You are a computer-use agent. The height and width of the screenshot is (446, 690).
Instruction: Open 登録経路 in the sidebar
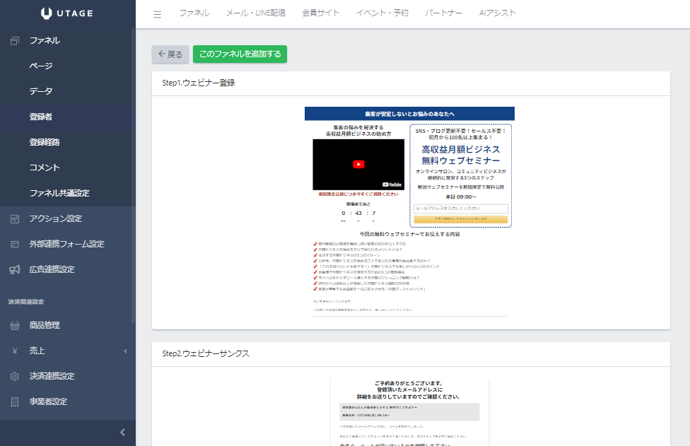(45, 142)
